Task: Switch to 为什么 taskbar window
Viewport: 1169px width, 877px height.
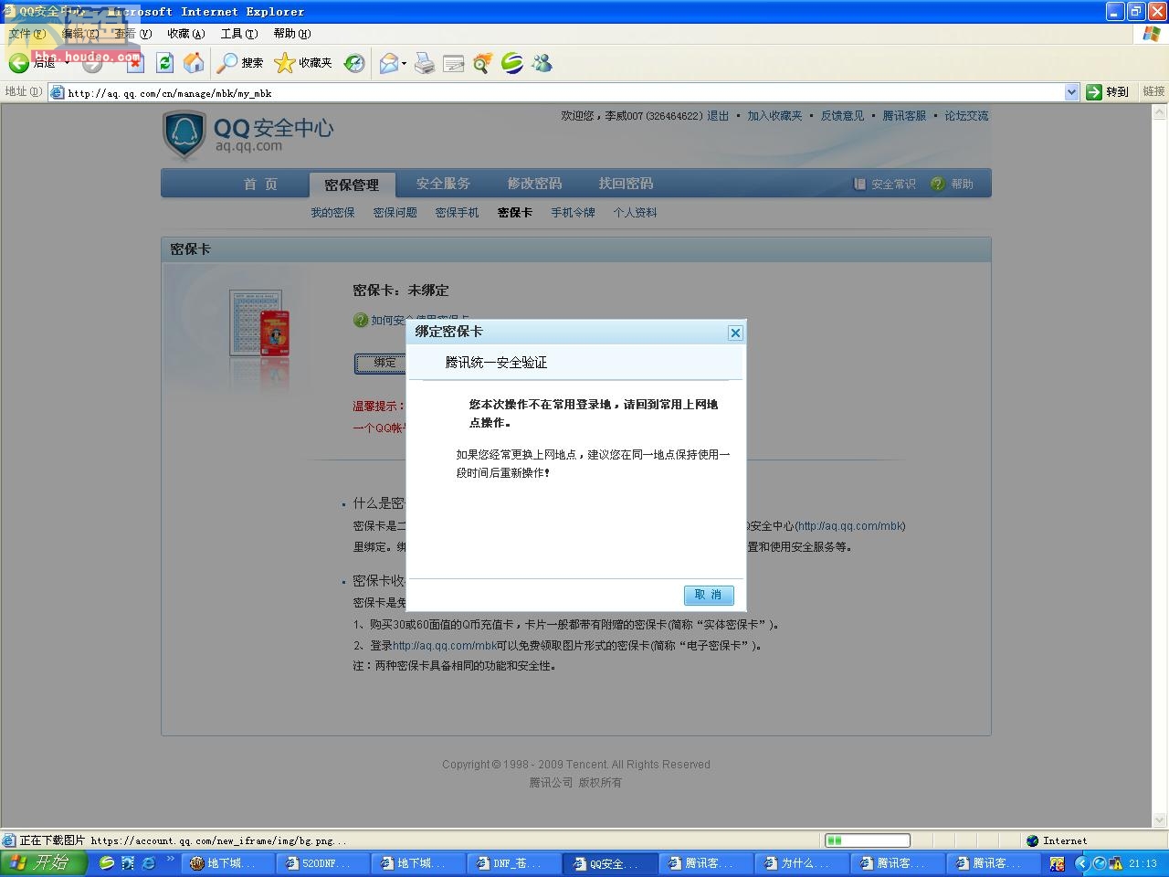Action: point(800,863)
